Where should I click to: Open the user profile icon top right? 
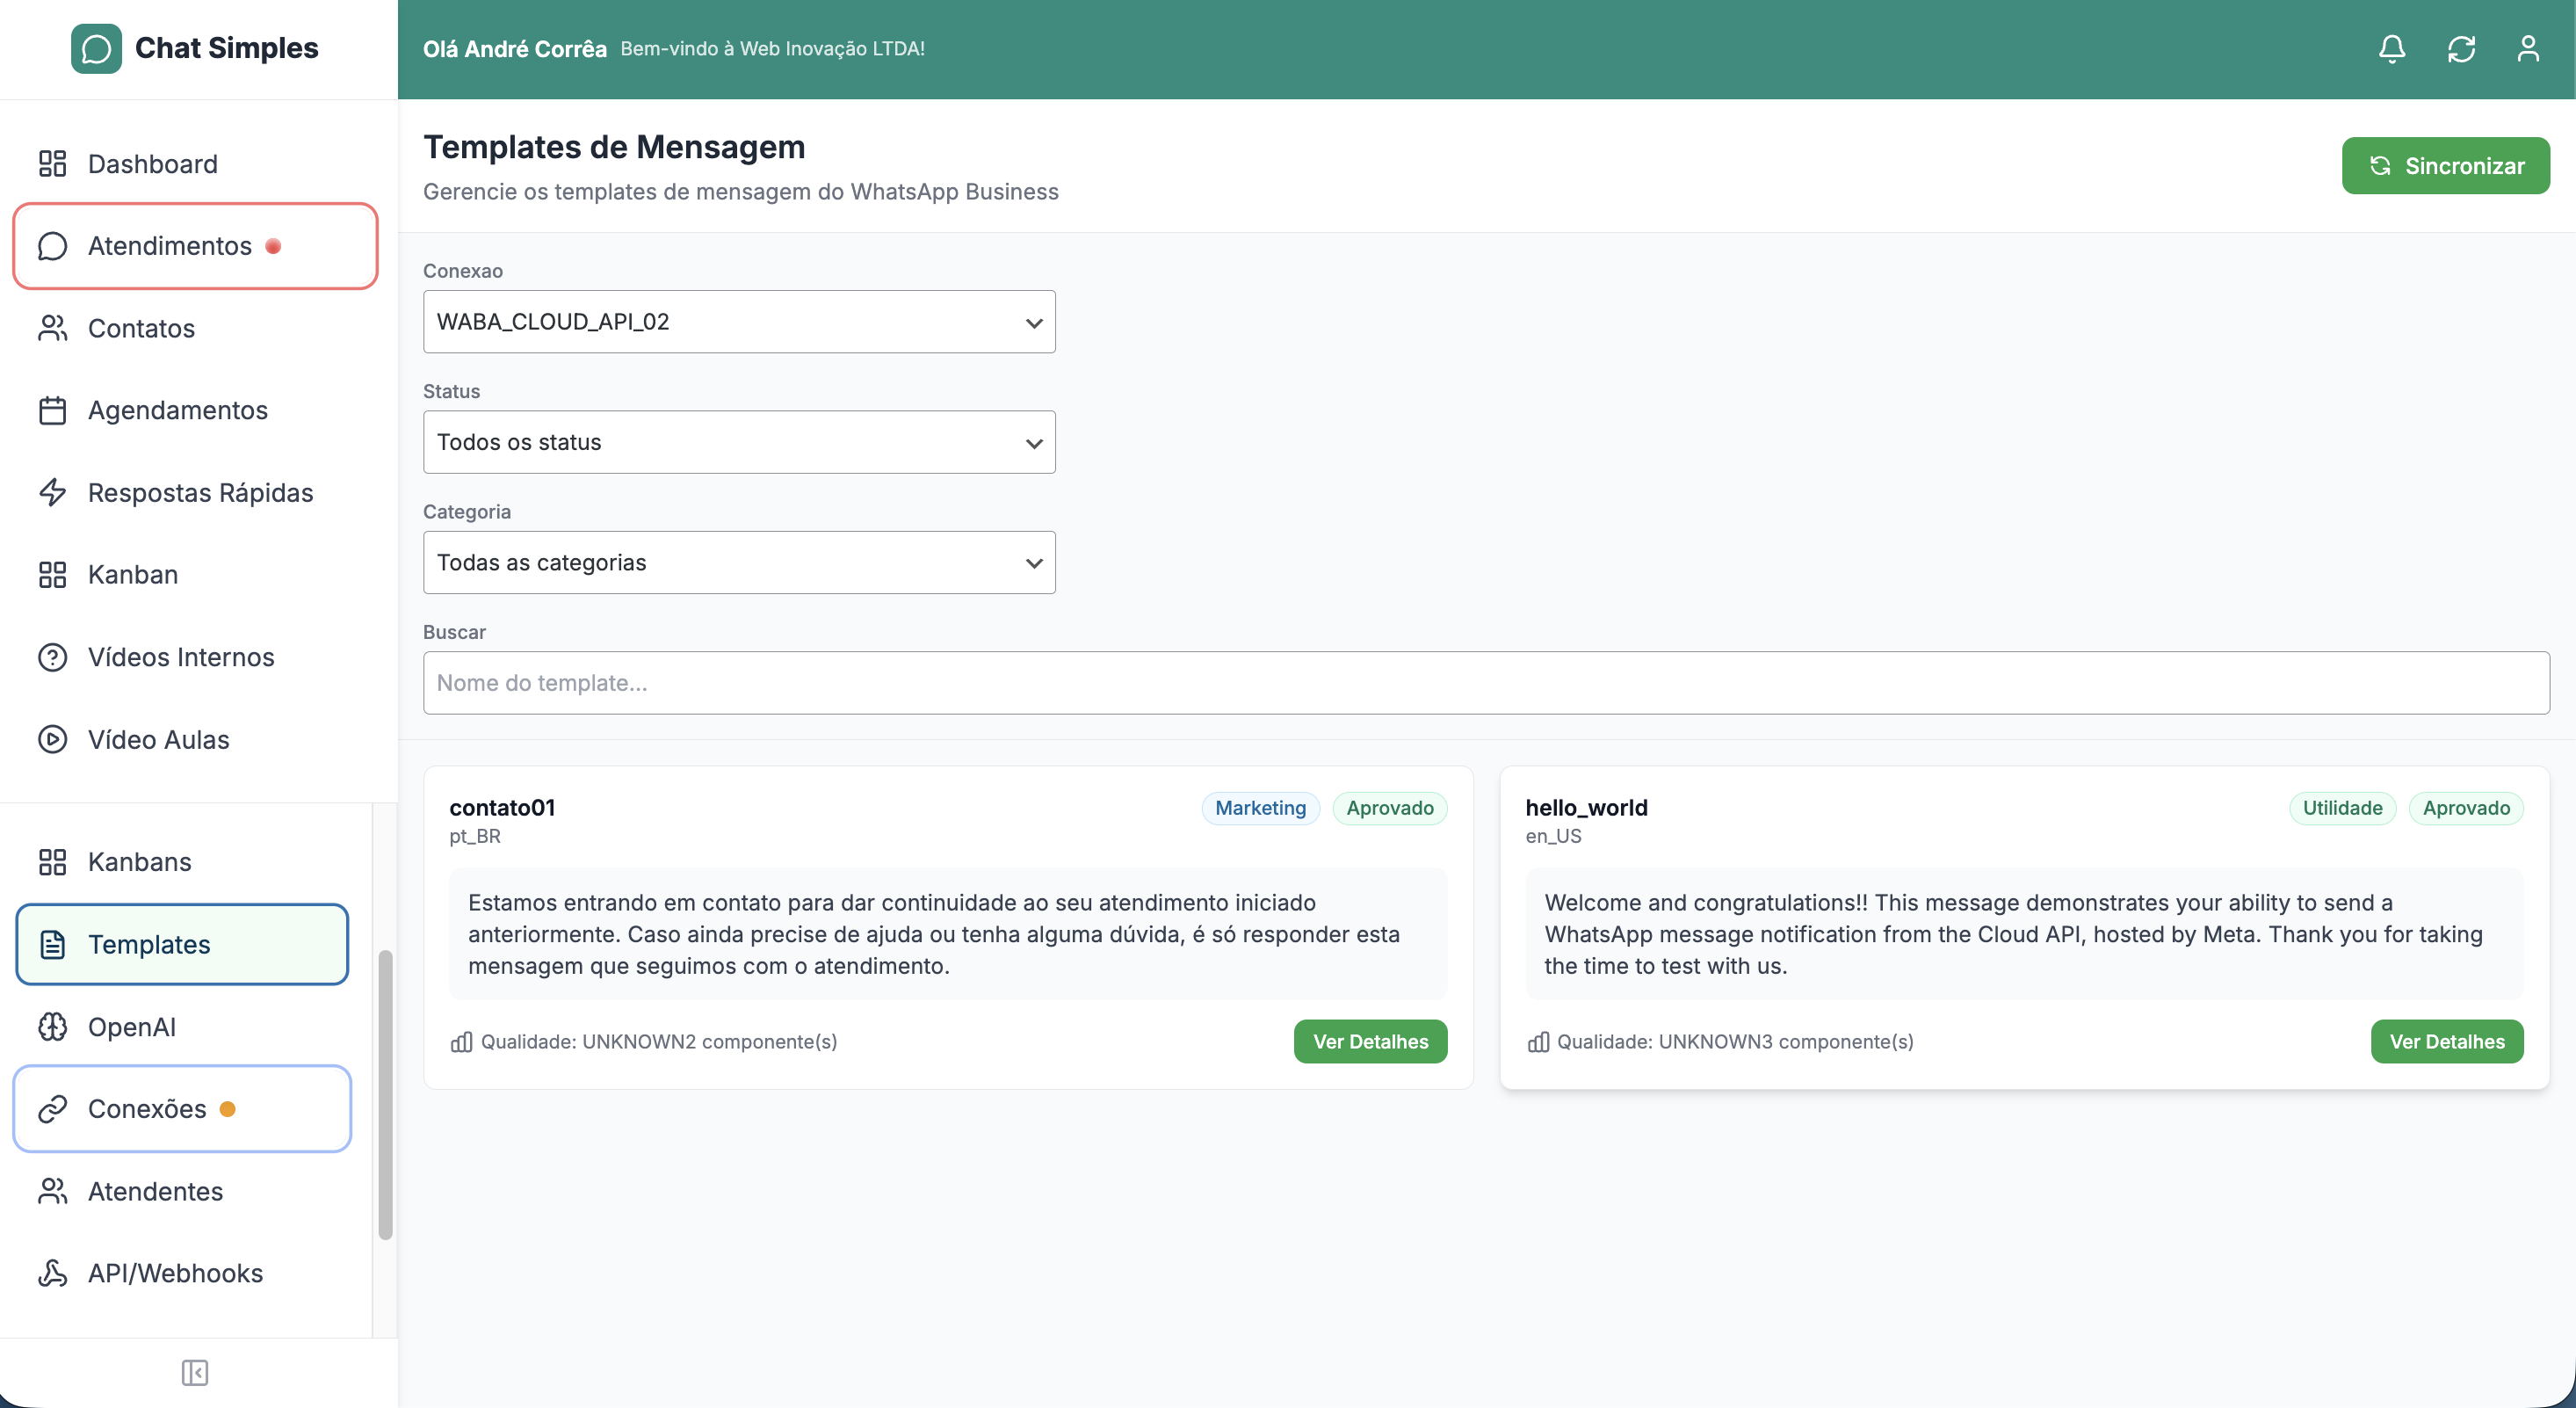click(x=2529, y=48)
